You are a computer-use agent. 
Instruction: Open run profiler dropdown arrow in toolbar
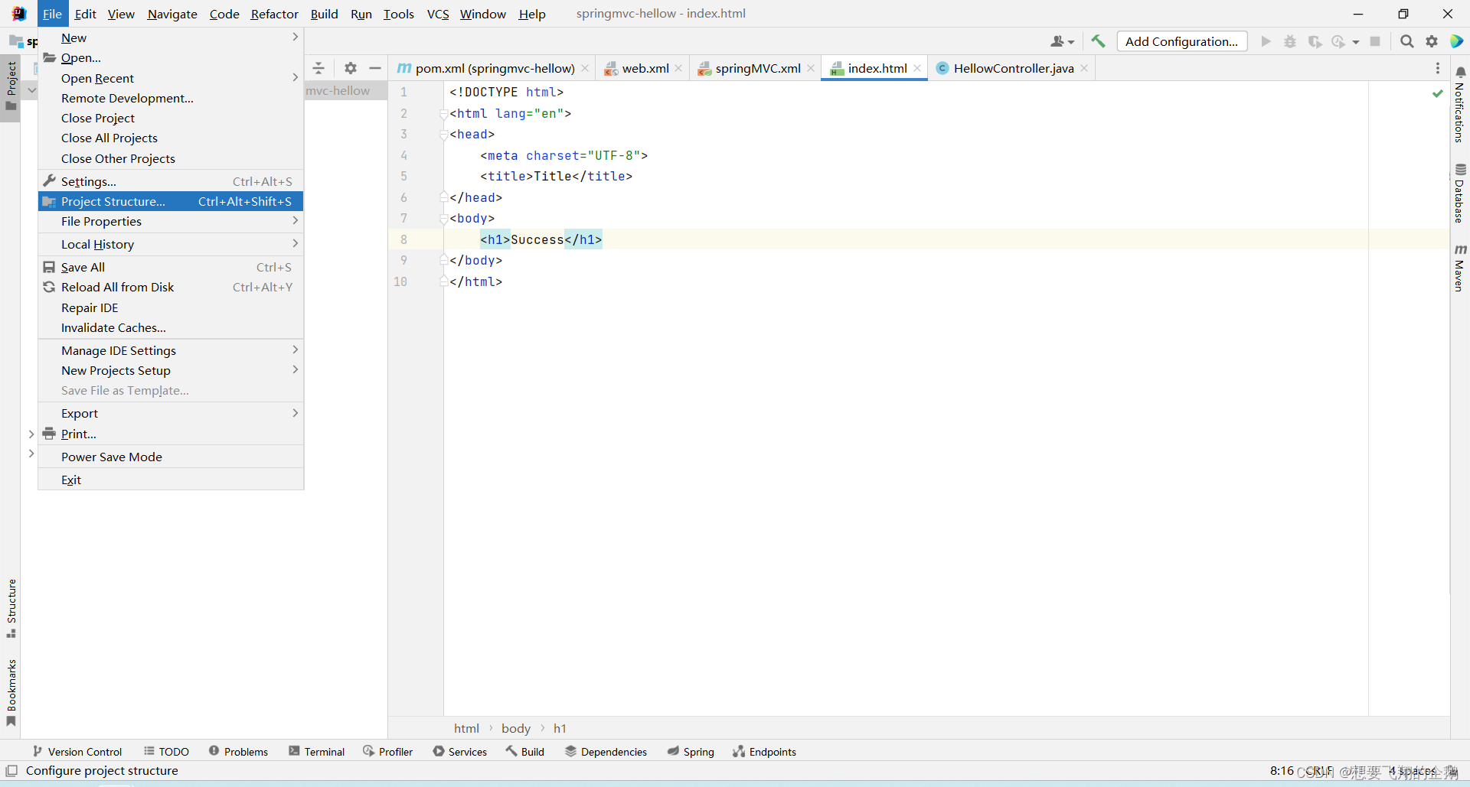tap(1356, 42)
